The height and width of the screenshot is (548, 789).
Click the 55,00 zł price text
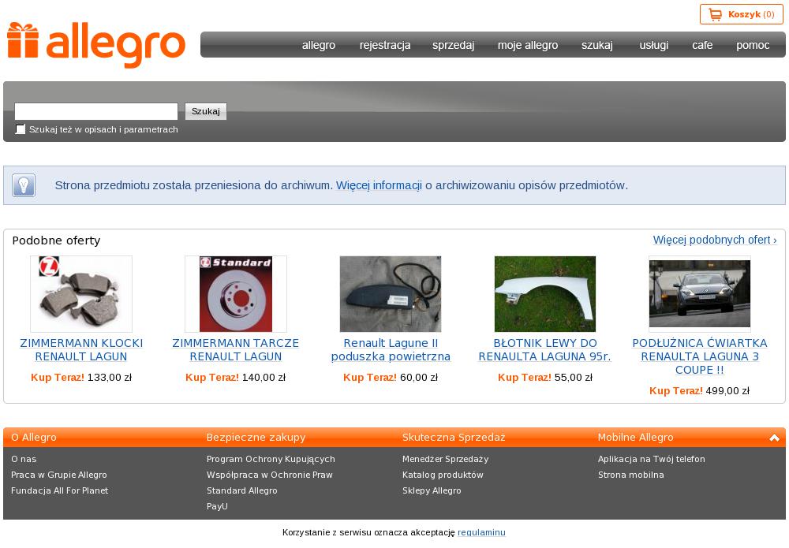pyautogui.click(x=574, y=378)
